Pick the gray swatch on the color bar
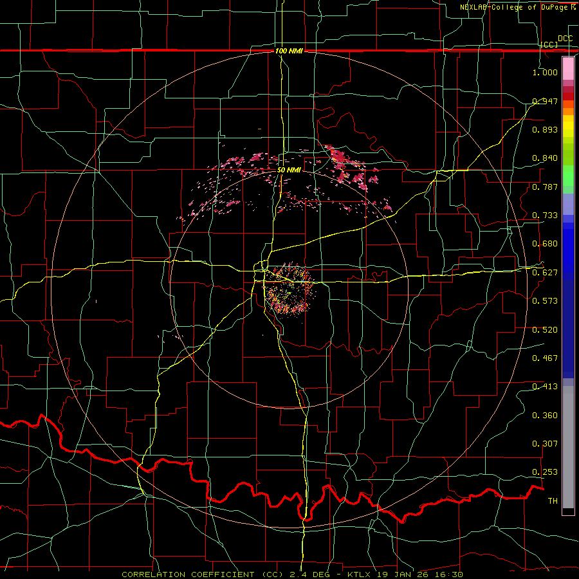Image resolution: width=579 pixels, height=579 pixels. coord(568,447)
